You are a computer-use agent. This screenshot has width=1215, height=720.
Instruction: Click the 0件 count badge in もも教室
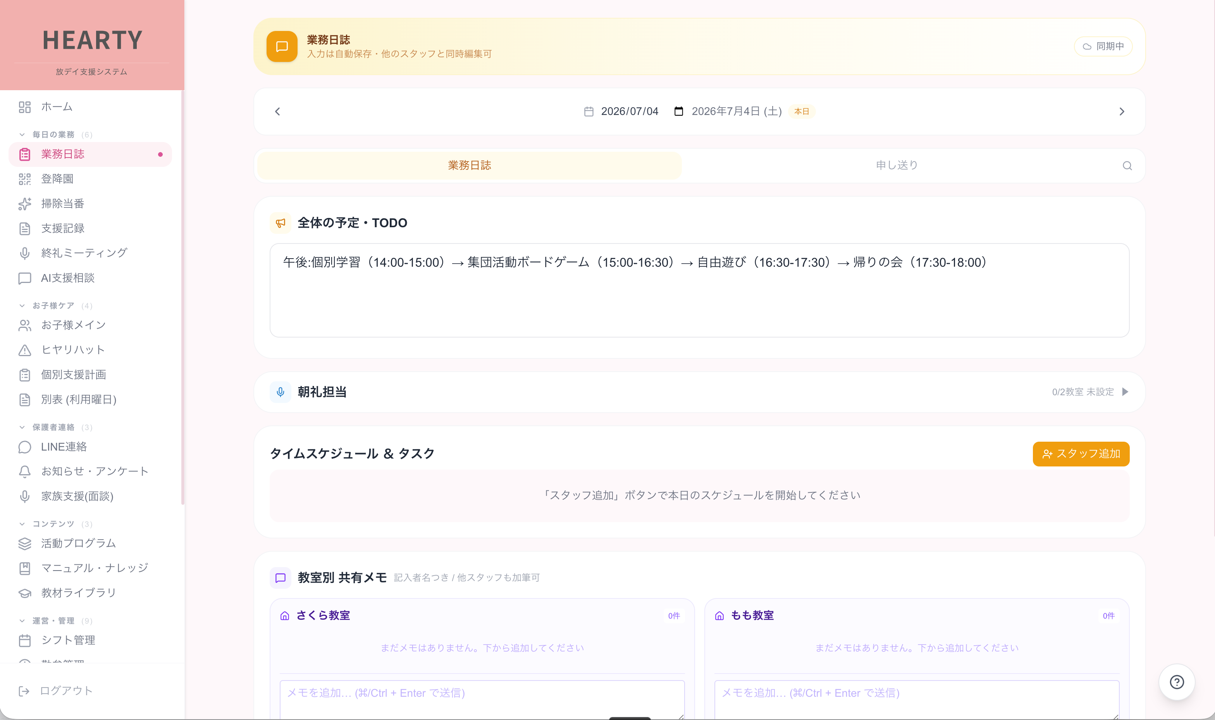1109,616
